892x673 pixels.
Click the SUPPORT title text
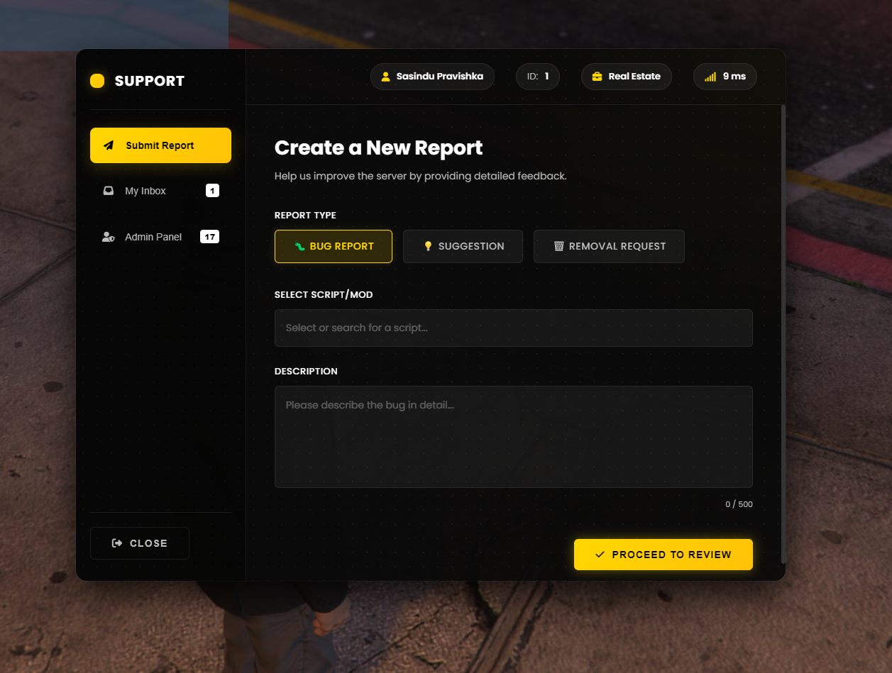(150, 81)
